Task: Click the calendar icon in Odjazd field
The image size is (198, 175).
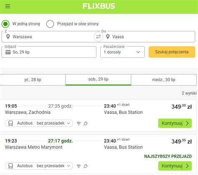Action: (8, 52)
